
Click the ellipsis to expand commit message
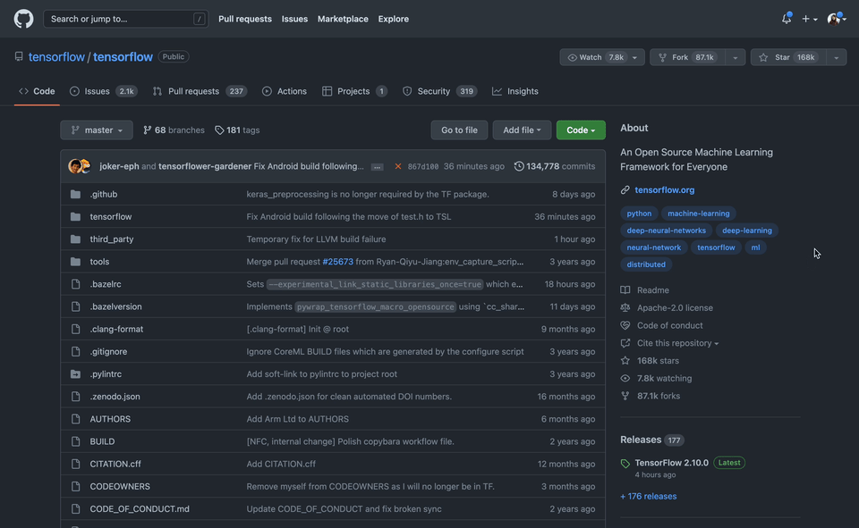pos(377,167)
